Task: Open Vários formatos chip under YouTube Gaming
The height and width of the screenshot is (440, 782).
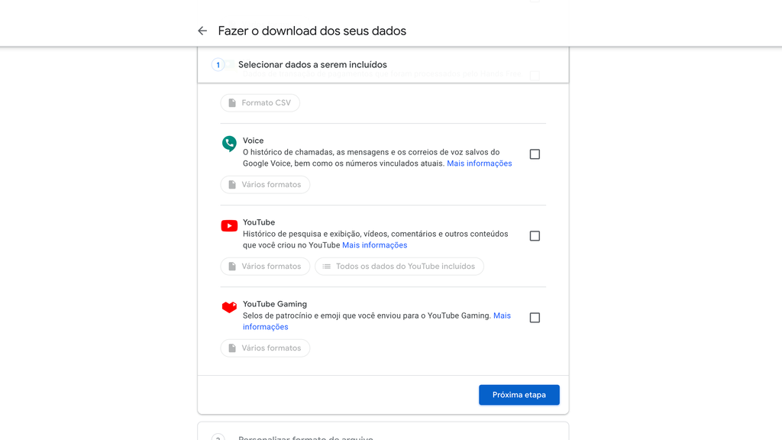Action: 265,348
